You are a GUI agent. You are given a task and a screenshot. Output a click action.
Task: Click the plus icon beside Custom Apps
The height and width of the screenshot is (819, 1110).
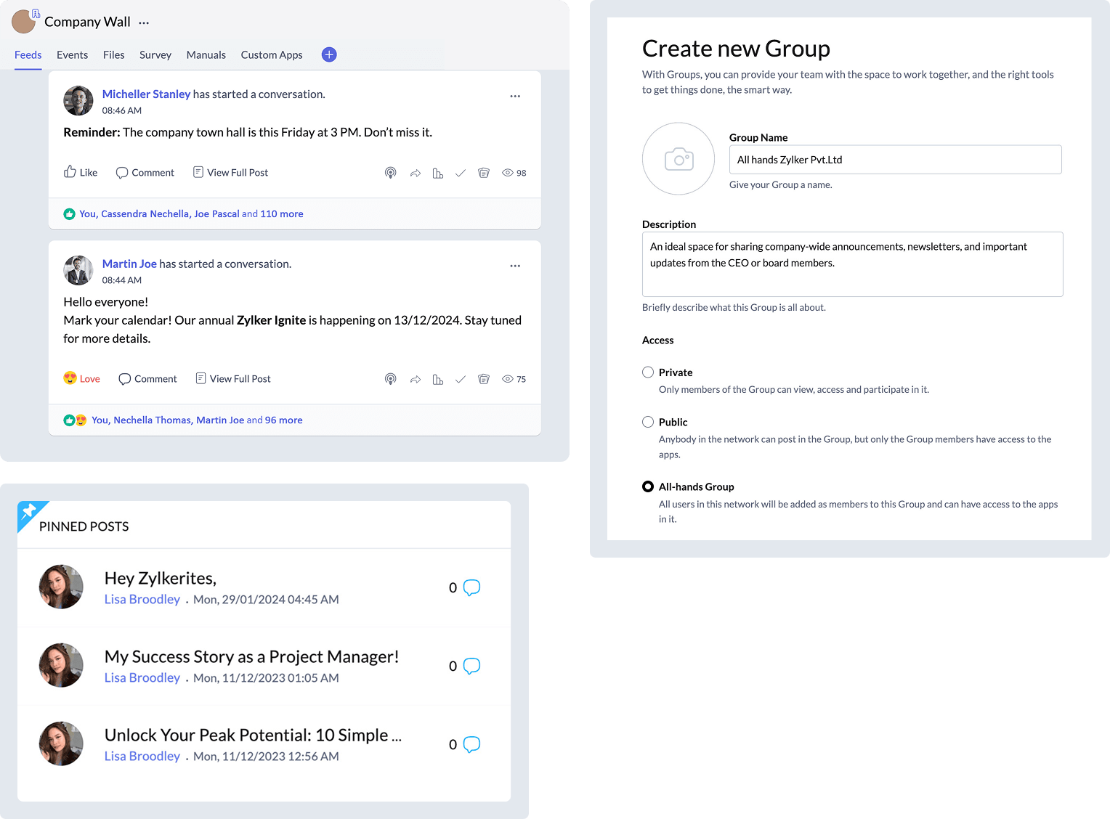coord(329,54)
